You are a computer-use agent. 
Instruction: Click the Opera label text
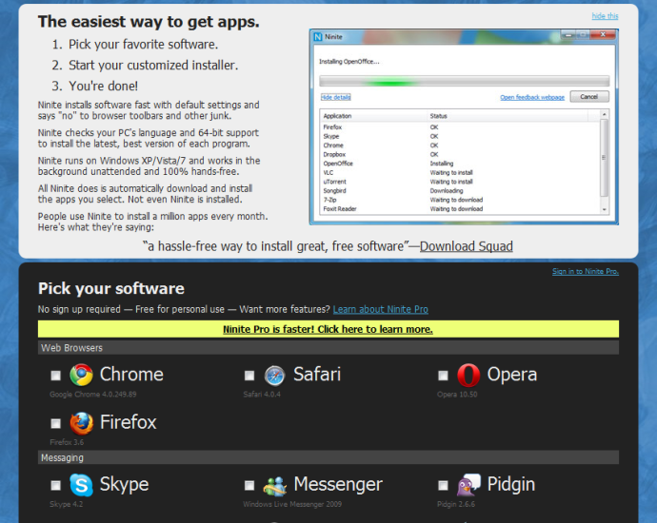(512, 376)
